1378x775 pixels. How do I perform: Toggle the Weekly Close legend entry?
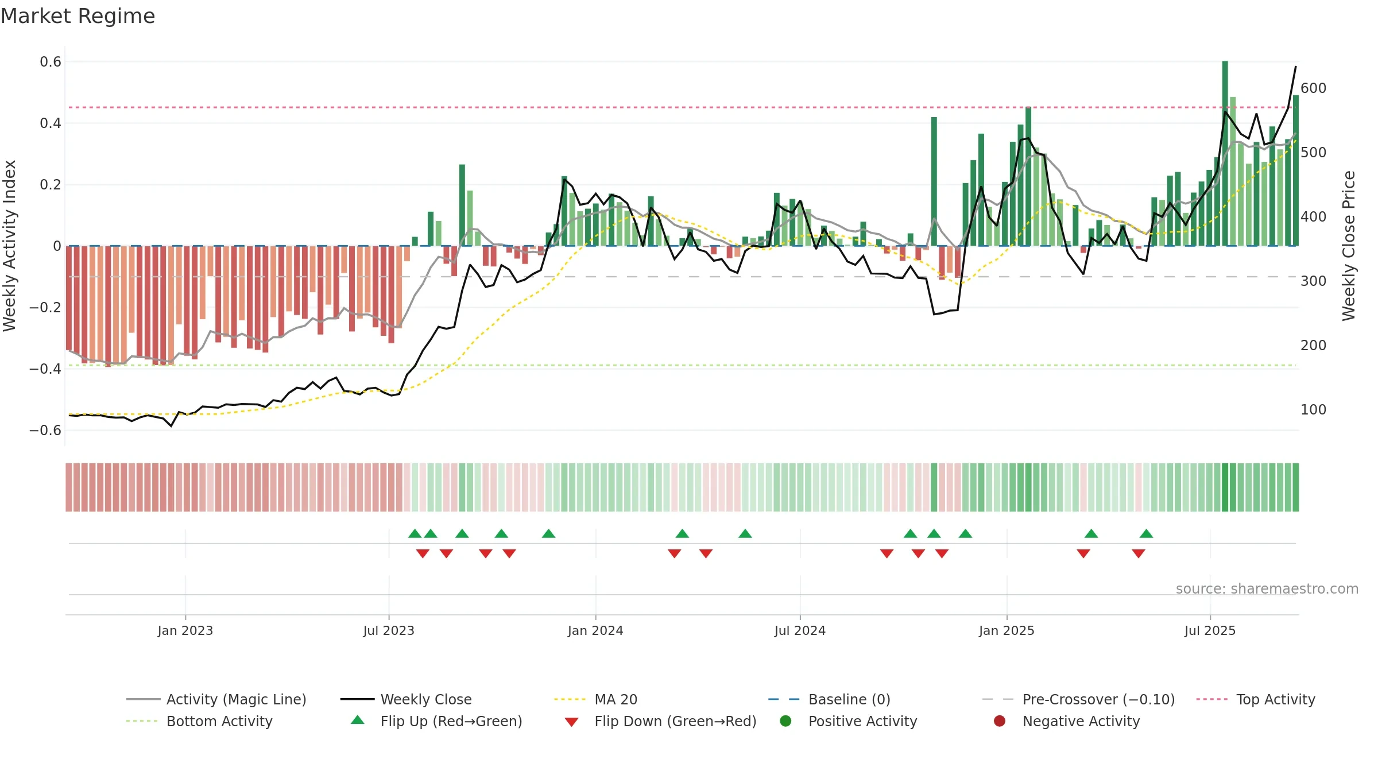[406, 699]
